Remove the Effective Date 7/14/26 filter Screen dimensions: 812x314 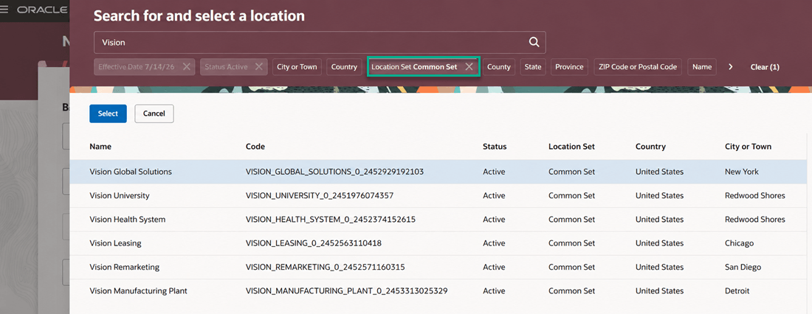187,67
